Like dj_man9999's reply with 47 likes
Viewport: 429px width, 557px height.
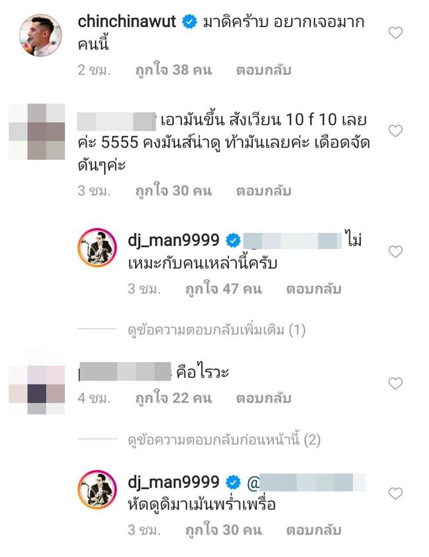click(395, 252)
